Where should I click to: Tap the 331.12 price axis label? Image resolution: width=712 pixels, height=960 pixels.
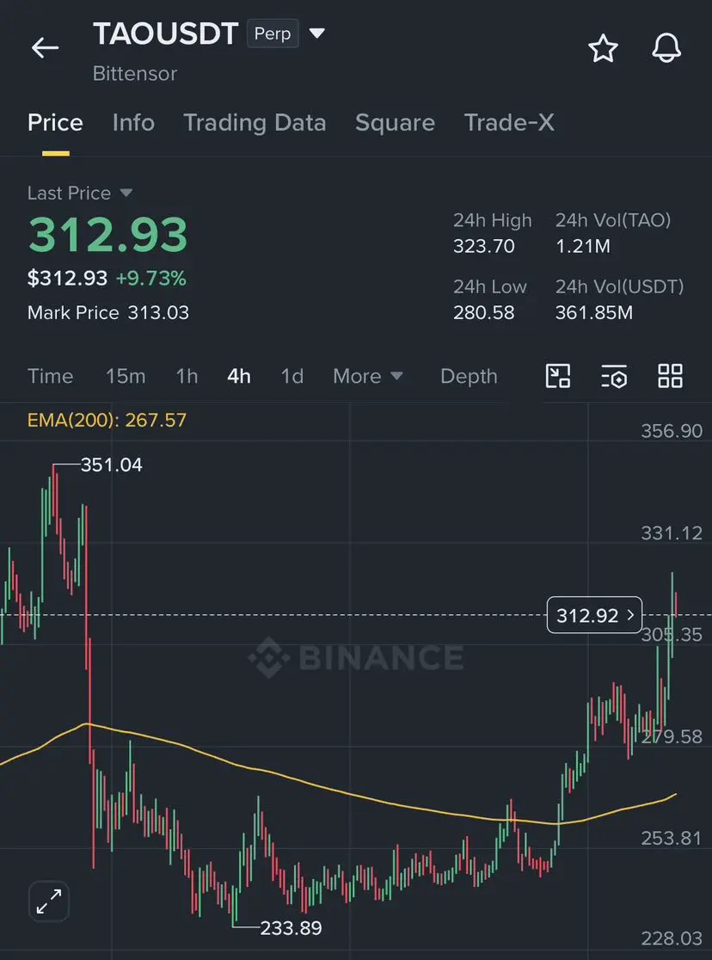672,533
